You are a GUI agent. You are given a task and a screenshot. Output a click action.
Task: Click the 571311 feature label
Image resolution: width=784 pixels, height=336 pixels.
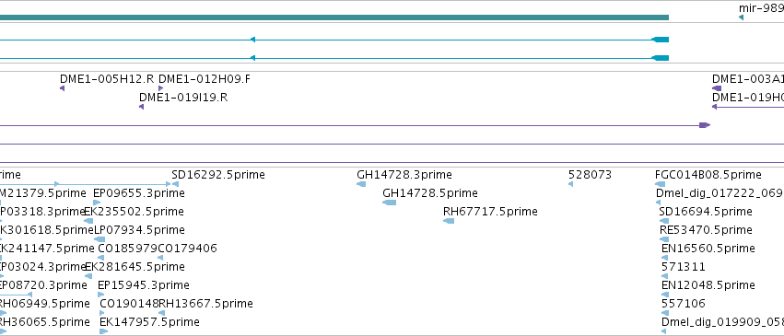coord(683,267)
